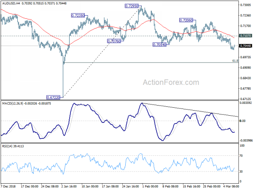
Task: Click the 0.72360 price axis value
Action: click(245, 15)
